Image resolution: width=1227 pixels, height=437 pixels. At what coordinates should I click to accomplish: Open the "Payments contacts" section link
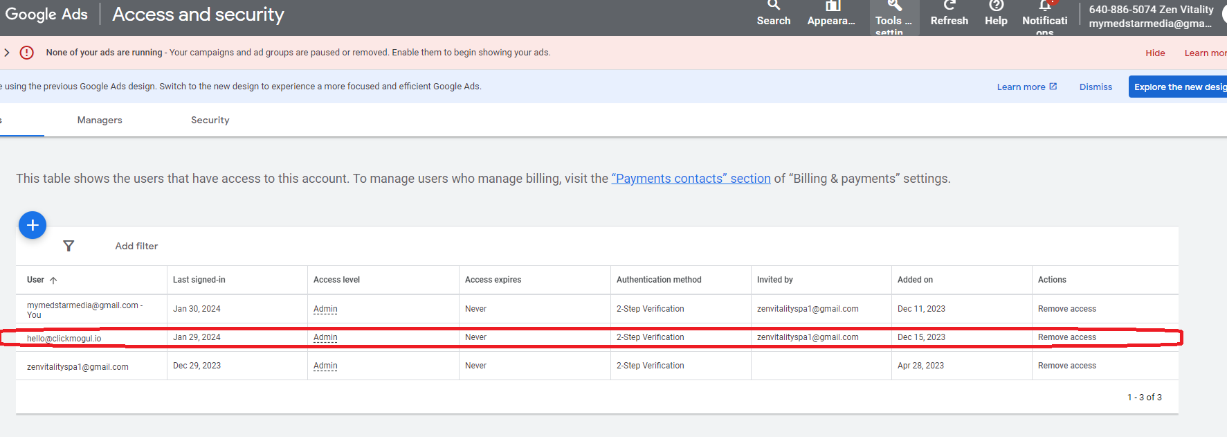pos(691,179)
